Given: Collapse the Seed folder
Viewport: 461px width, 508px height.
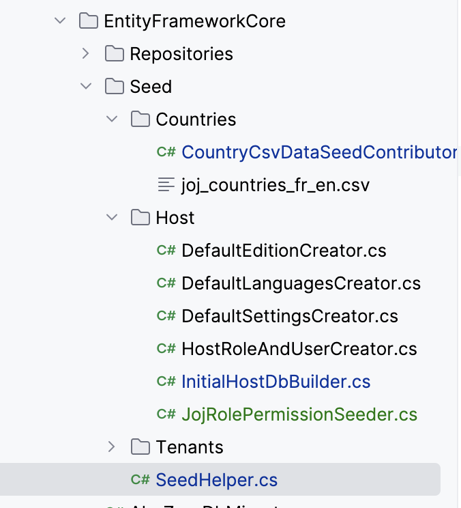Looking at the screenshot, I should [86, 87].
